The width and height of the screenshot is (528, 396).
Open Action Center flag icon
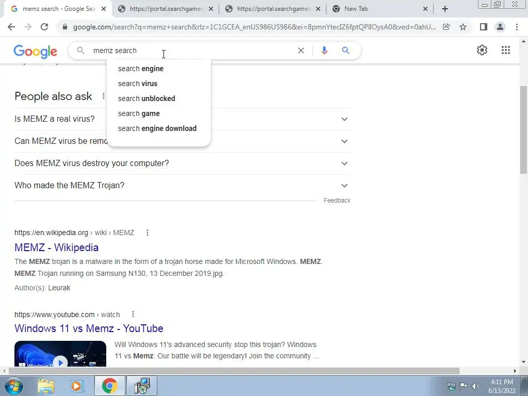pos(464,386)
